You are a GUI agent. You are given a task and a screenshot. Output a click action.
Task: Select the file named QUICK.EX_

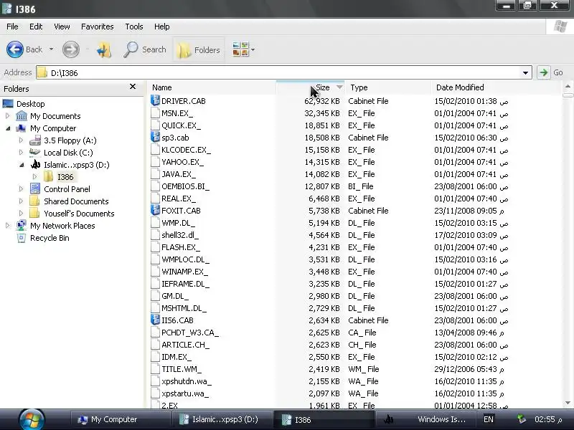coord(181,125)
